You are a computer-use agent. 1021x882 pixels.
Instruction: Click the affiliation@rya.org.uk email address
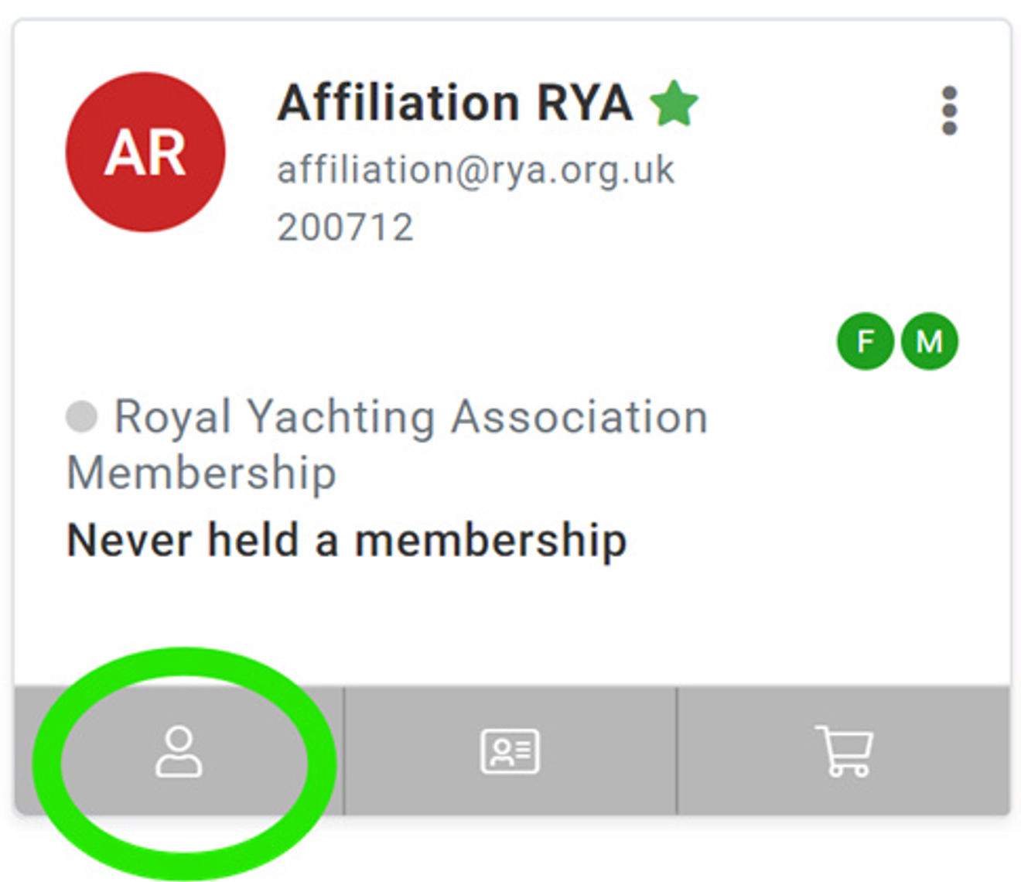pyautogui.click(x=475, y=169)
